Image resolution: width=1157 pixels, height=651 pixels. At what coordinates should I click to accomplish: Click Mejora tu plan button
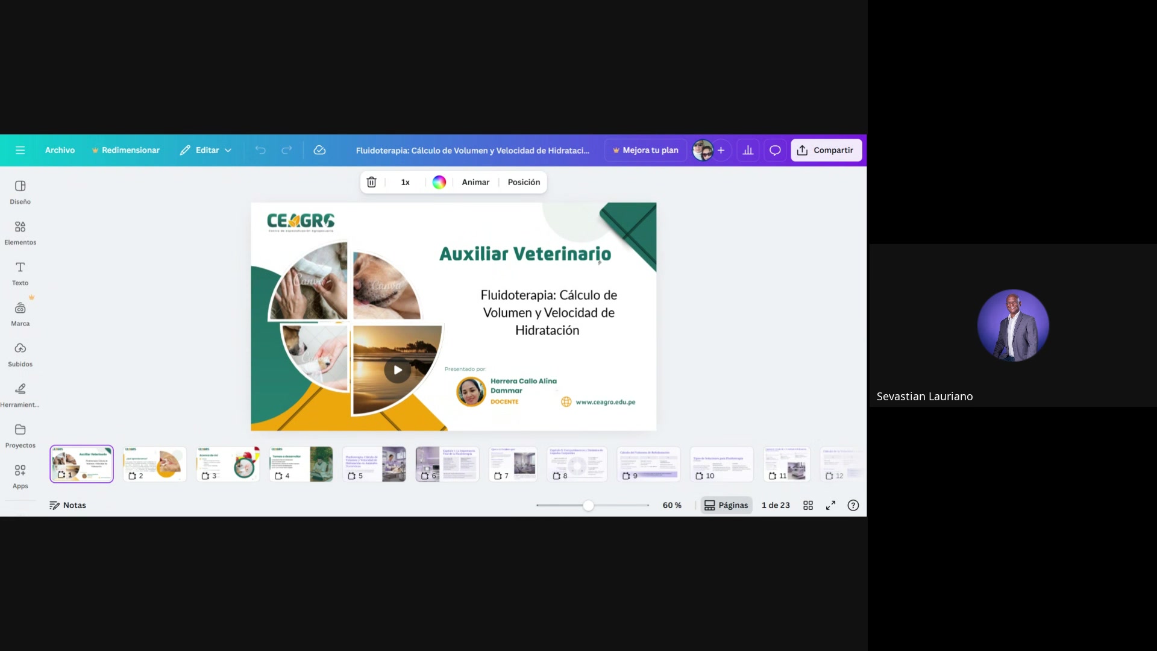point(645,150)
